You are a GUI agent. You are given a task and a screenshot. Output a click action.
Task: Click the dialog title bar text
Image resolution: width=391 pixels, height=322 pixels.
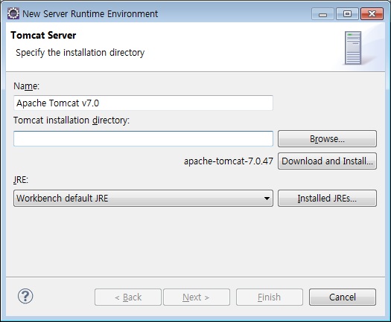pos(90,13)
